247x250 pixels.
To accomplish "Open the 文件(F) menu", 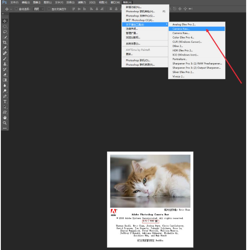I will point(14,3).
